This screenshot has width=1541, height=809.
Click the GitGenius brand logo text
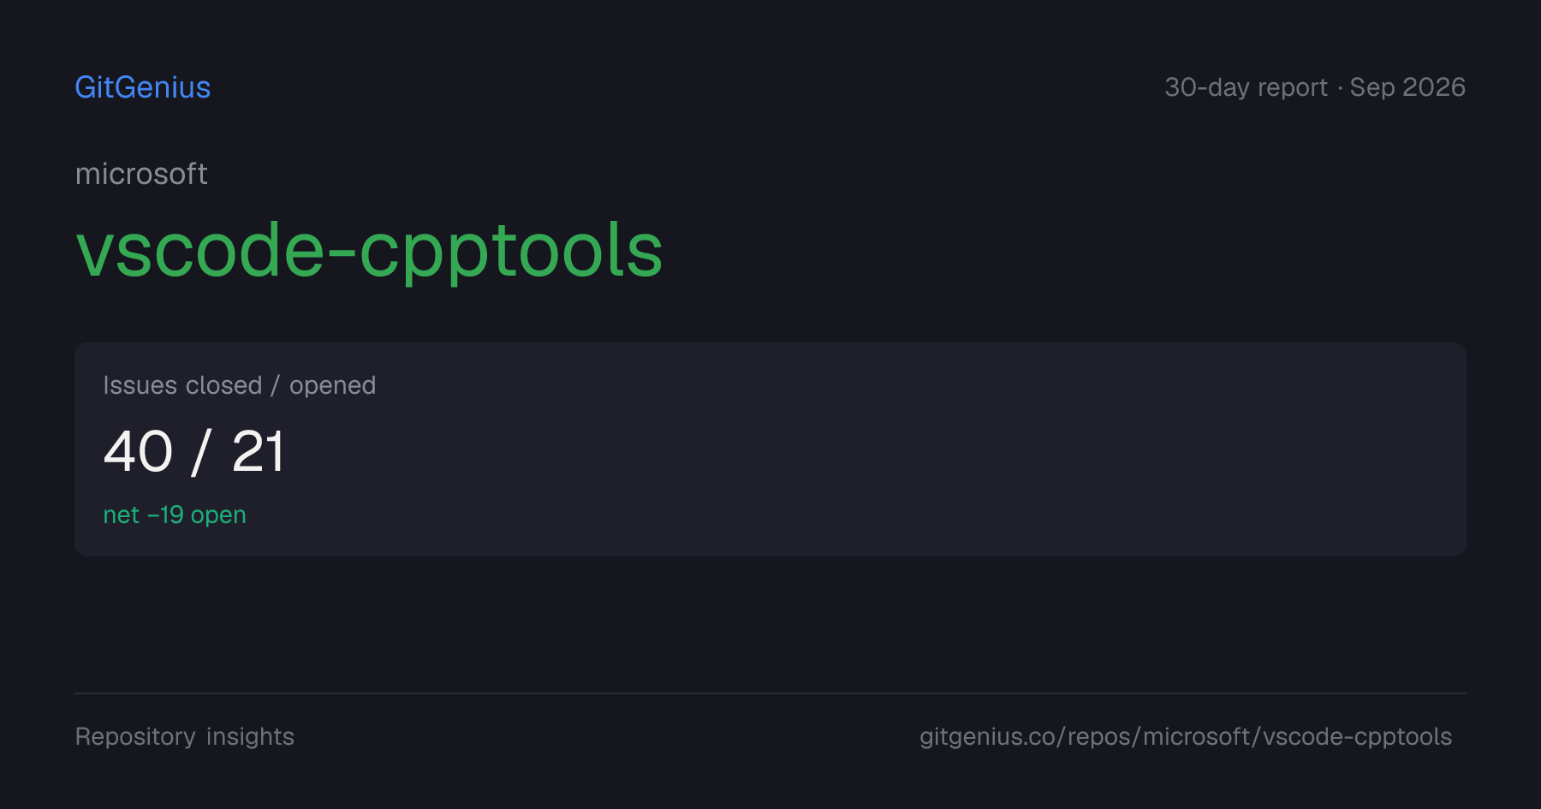click(143, 87)
